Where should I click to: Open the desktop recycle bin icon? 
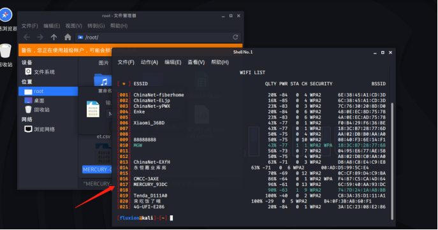tap(5, 51)
